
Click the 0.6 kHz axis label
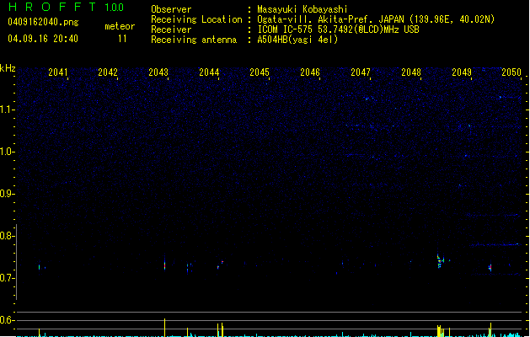7,320
